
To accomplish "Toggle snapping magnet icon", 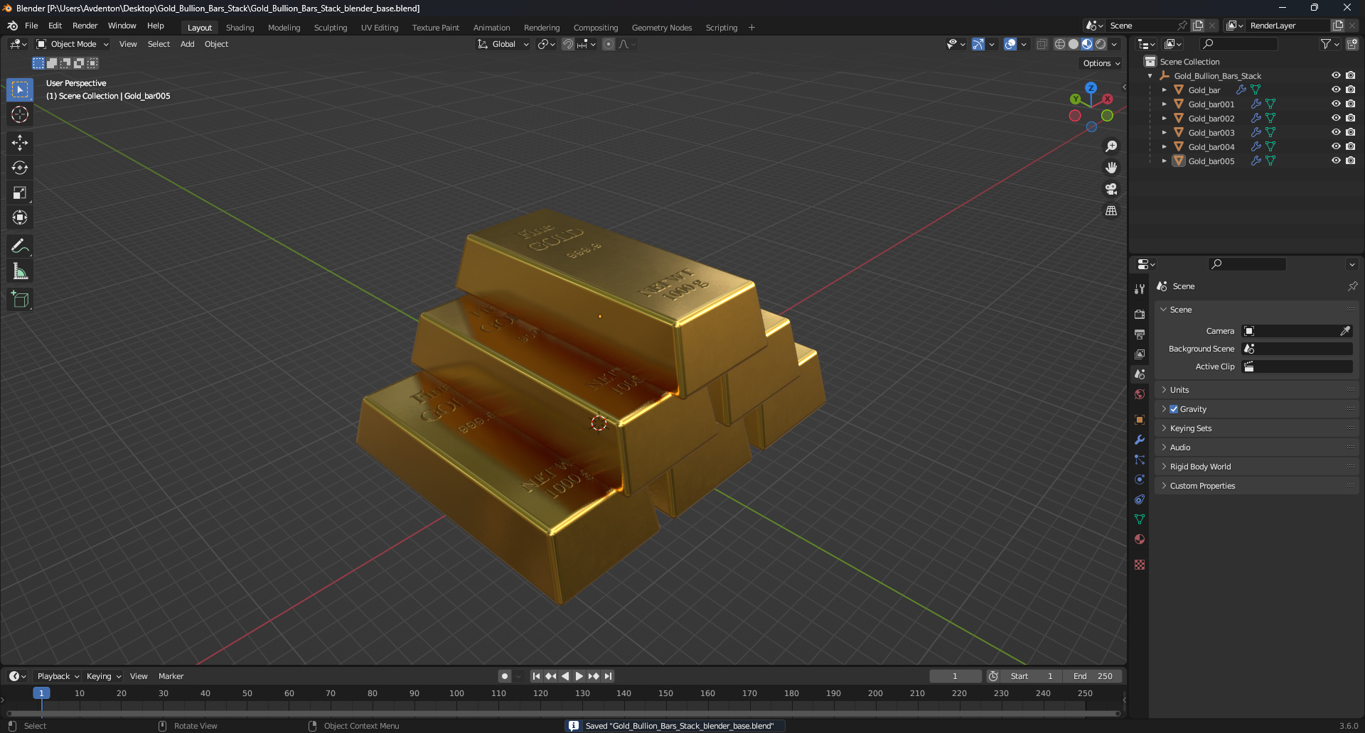I will tap(568, 44).
